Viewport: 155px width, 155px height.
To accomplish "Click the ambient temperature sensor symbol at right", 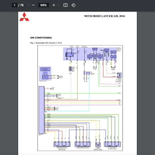I will tap(119, 75).
